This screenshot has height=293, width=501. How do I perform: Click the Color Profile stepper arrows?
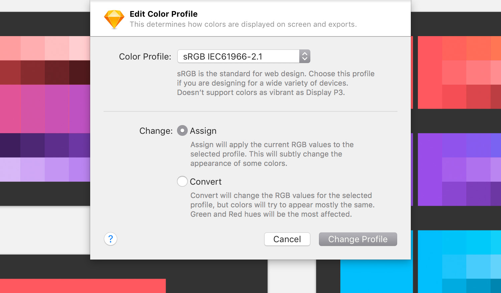click(x=305, y=56)
